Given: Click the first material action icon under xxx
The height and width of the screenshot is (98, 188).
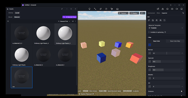Looking at the screenshot, I should pos(149,20).
